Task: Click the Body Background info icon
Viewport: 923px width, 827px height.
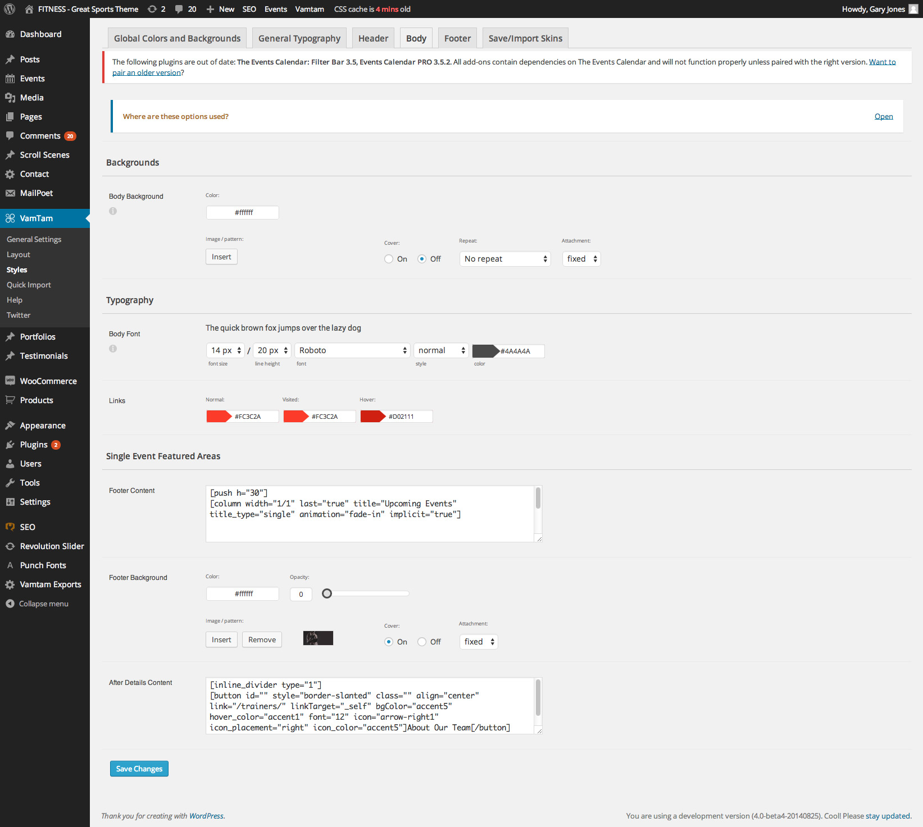Action: 113,211
